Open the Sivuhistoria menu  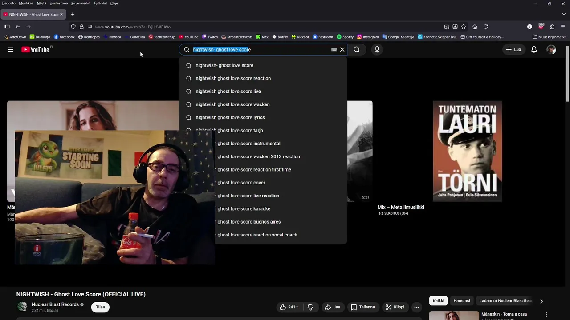coord(59,3)
